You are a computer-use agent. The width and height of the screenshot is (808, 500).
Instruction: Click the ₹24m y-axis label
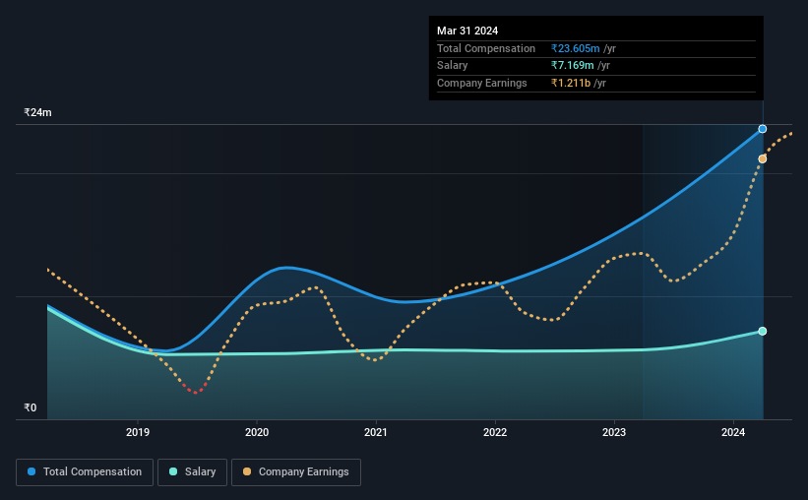coord(37,112)
